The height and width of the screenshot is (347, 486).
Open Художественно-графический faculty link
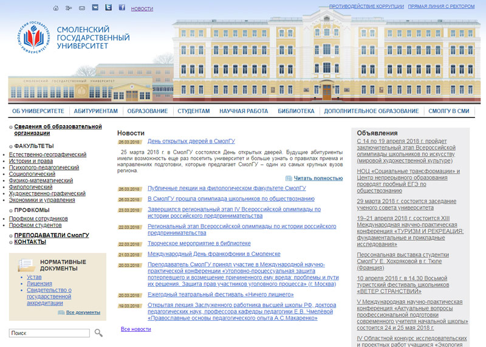coord(47,193)
